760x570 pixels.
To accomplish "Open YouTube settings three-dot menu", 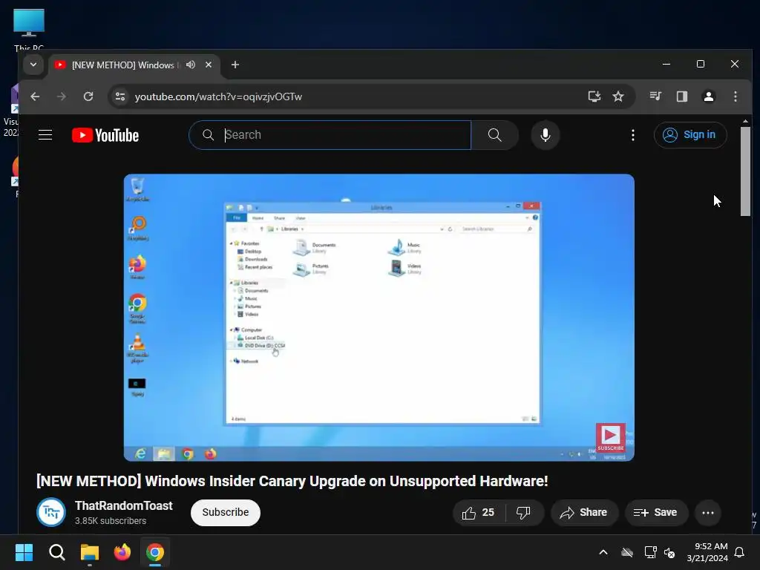I will 632,135.
